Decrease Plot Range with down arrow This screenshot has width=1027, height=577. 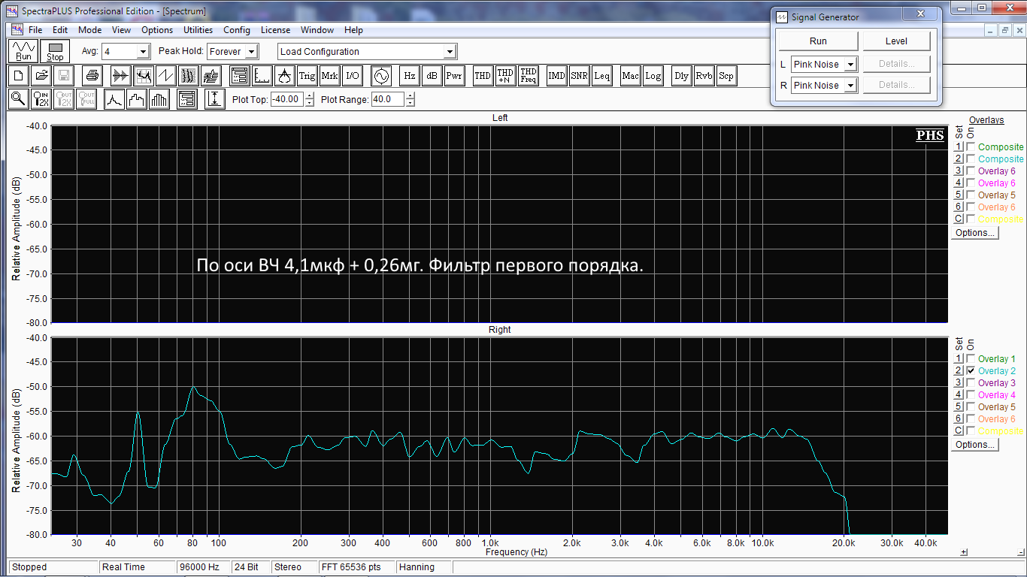[x=410, y=103]
